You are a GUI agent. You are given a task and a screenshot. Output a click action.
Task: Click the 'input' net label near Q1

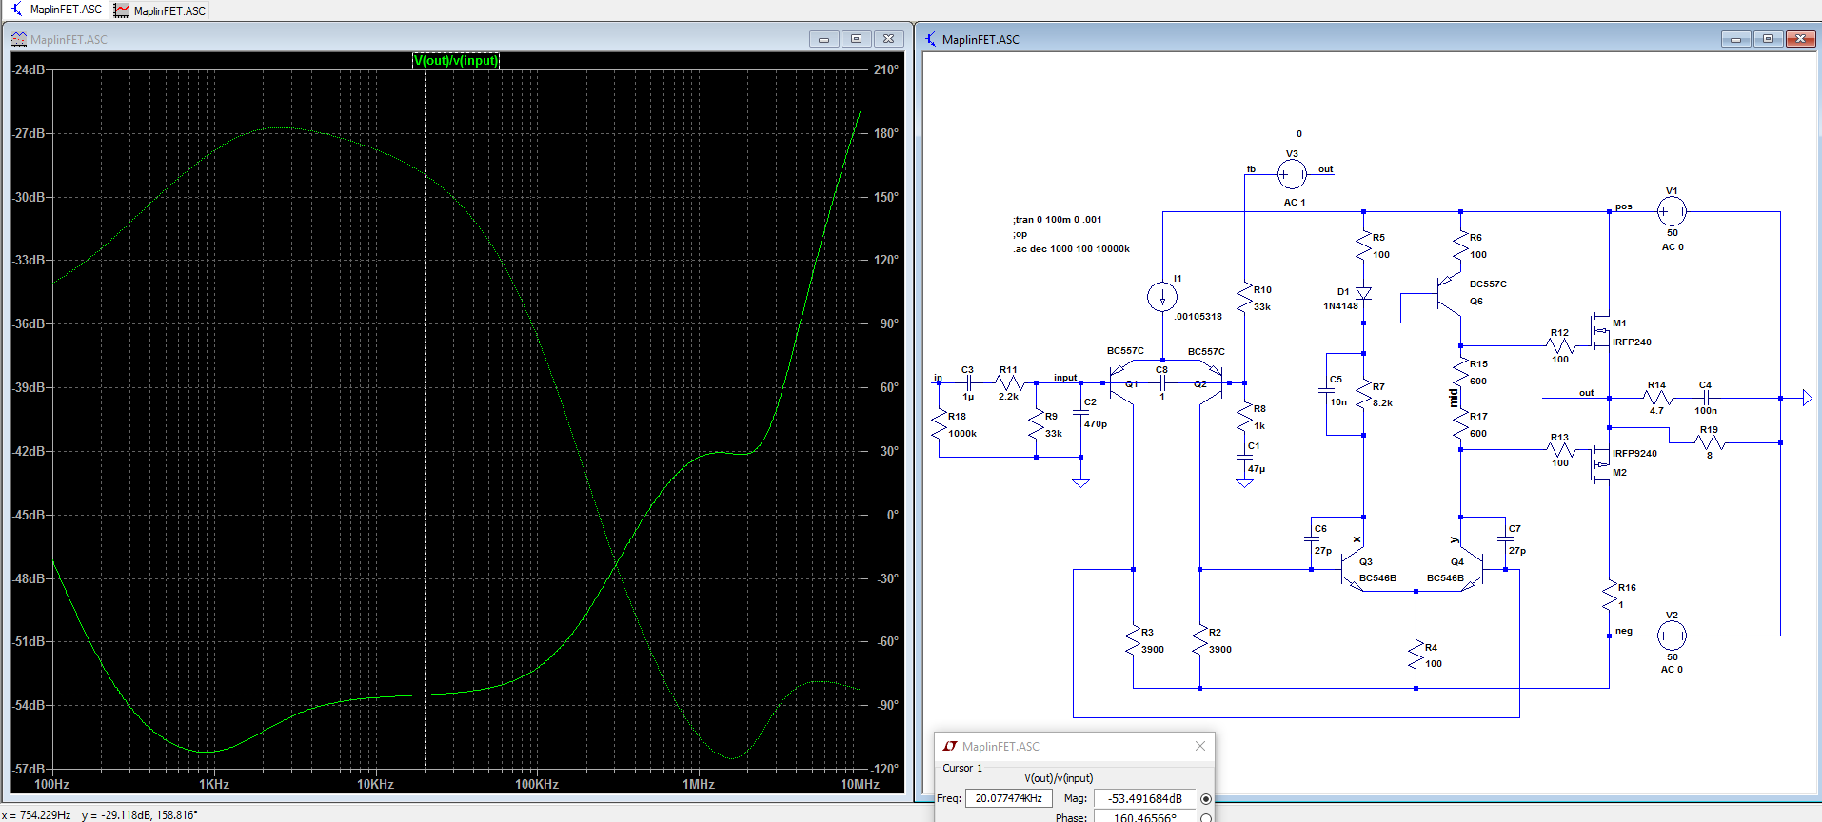pyautogui.click(x=1065, y=378)
